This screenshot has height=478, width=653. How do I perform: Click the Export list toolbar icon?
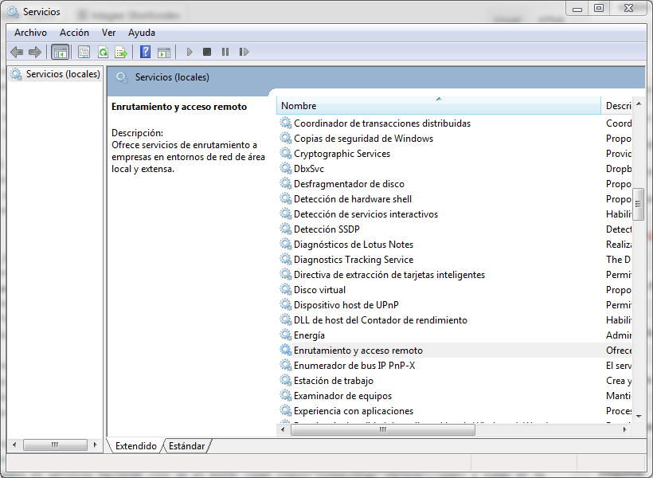click(x=121, y=52)
